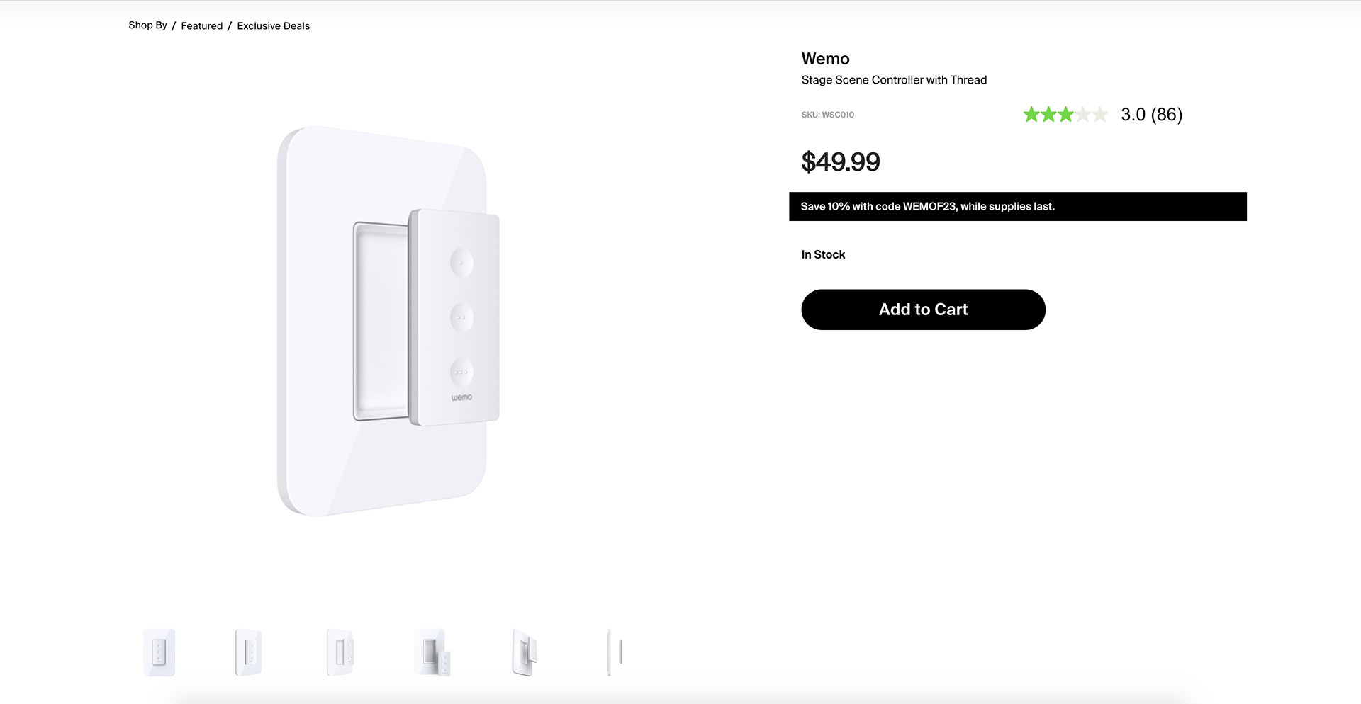
Task: Add the Wemo controller to cart
Action: [923, 310]
